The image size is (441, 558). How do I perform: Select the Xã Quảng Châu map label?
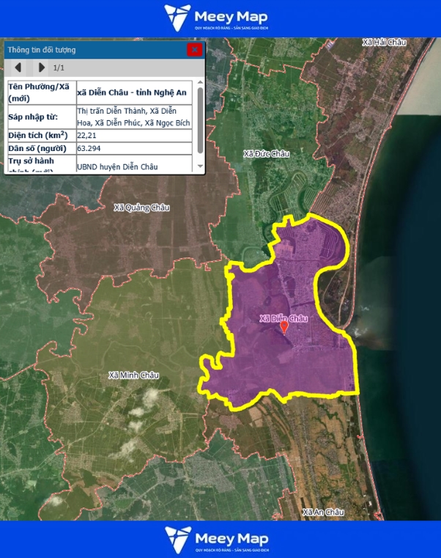142,208
